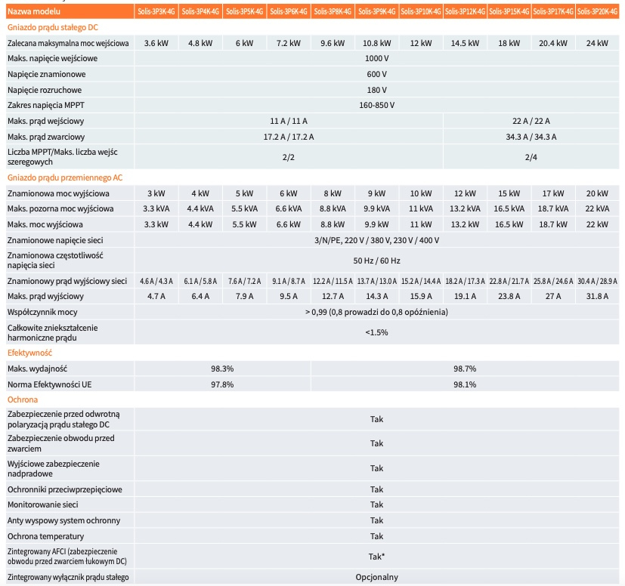Click the '2/2' MPPT count cell
Viewport: 625px width, 586px height.
[289, 157]
